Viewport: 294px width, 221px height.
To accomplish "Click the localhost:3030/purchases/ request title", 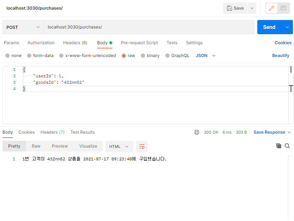I will pos(35,8).
